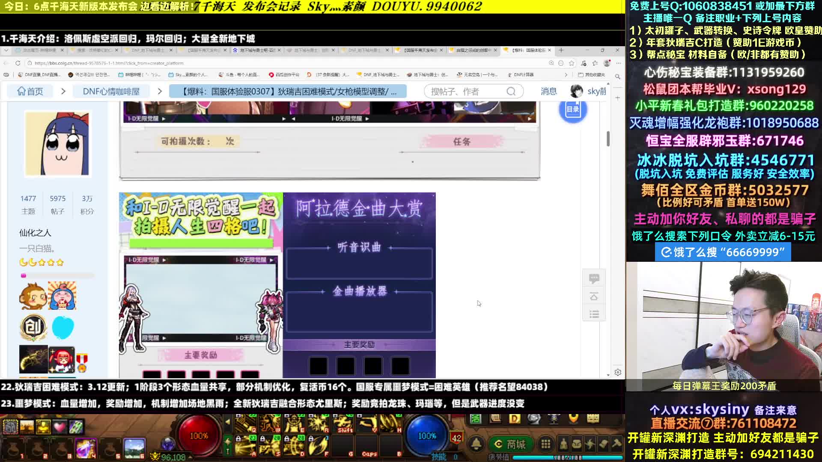
Task: Click the grid menu icon in game HUD
Action: tap(545, 444)
